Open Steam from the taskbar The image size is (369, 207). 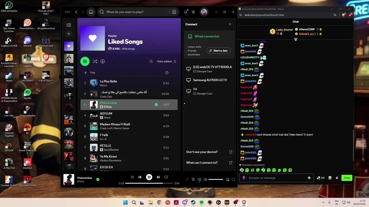click(x=193, y=203)
